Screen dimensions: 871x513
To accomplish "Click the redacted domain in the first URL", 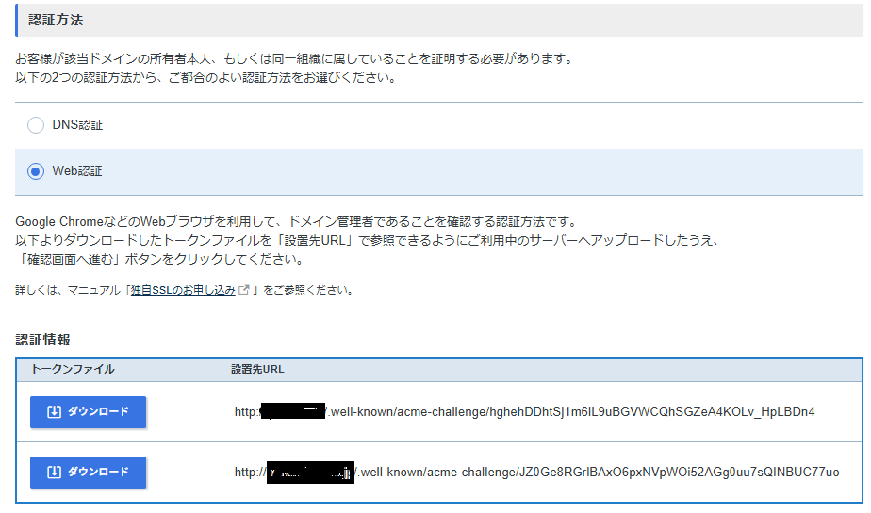I will (x=292, y=411).
